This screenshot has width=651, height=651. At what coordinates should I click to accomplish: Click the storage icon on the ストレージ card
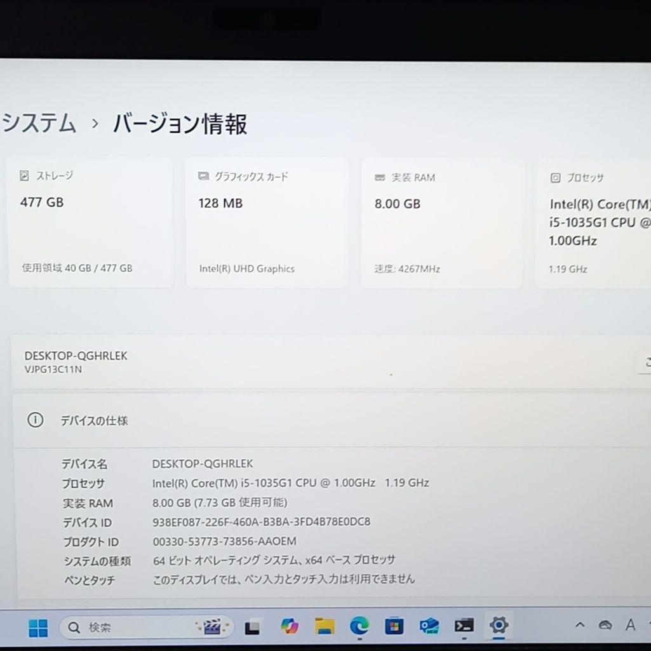coord(25,175)
